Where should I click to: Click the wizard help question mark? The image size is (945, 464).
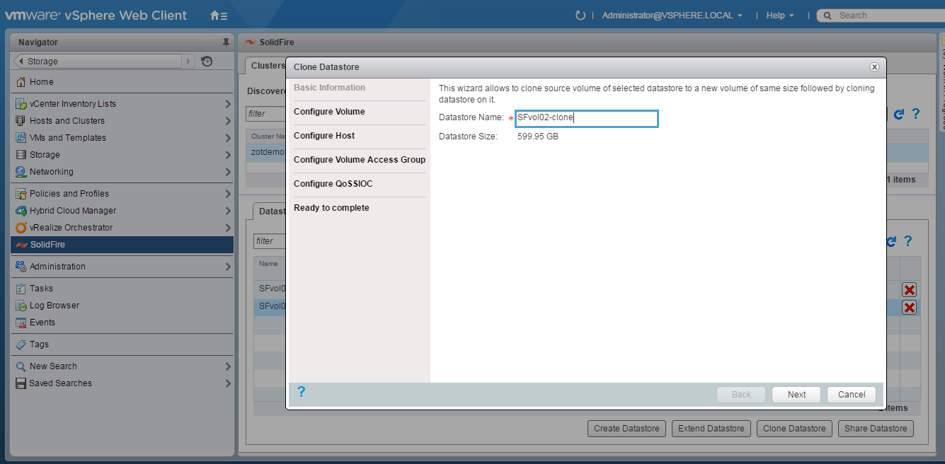[301, 392]
